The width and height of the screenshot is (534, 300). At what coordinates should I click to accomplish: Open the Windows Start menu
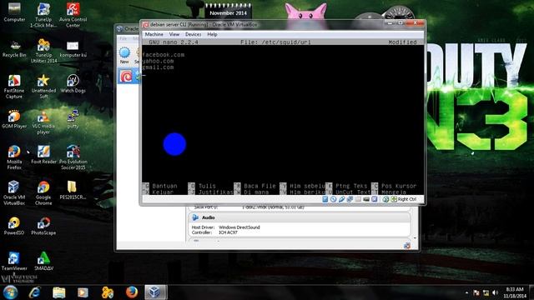pos(11,292)
